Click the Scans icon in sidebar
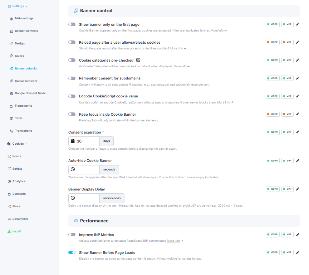The image size is (309, 275). click(9, 156)
